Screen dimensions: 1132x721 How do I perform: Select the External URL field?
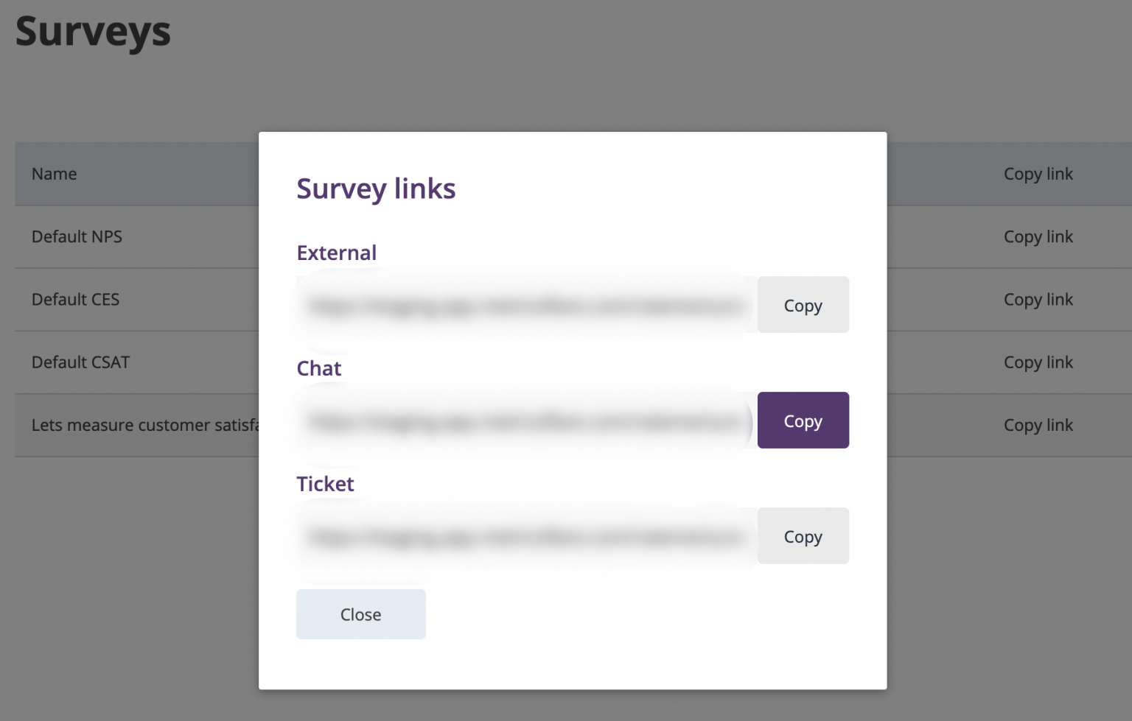(523, 304)
